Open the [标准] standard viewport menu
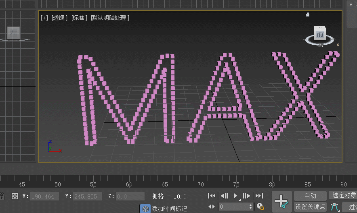Image resolution: width=357 pixels, height=213 pixels. [79, 18]
